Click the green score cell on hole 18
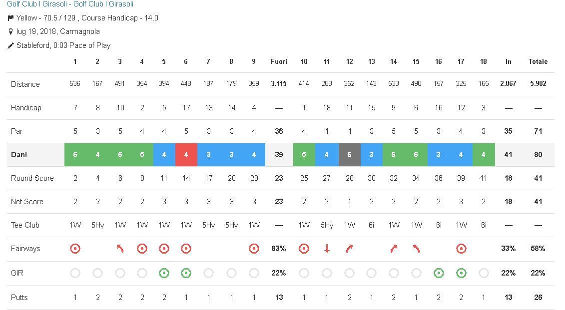The width and height of the screenshot is (565, 310). tap(483, 155)
